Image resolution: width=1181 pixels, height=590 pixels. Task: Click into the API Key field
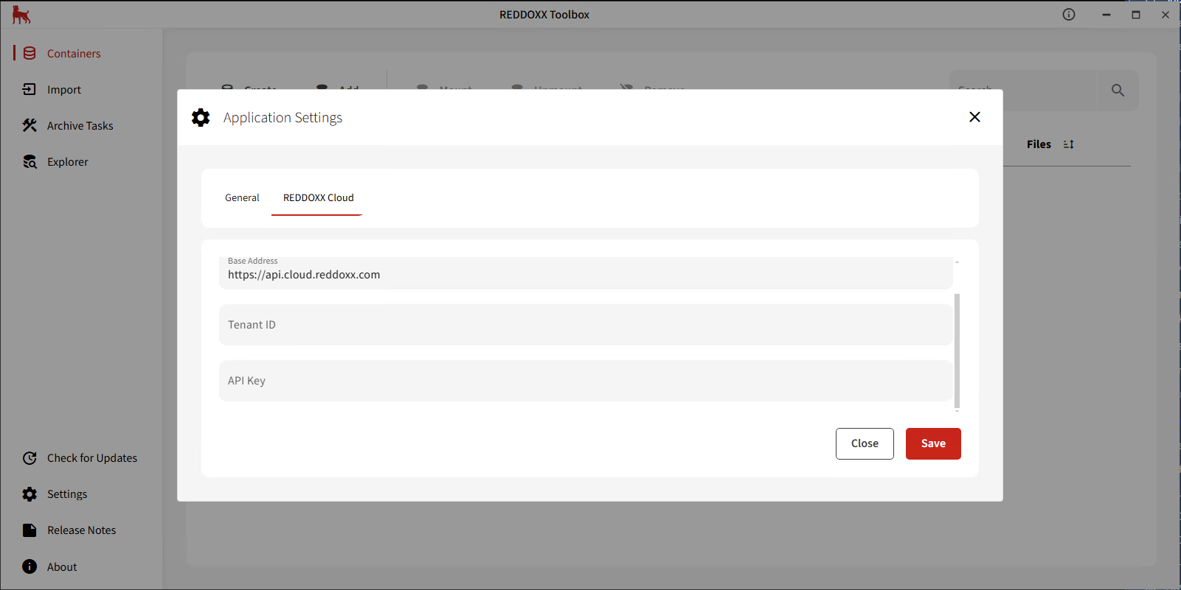click(x=586, y=381)
